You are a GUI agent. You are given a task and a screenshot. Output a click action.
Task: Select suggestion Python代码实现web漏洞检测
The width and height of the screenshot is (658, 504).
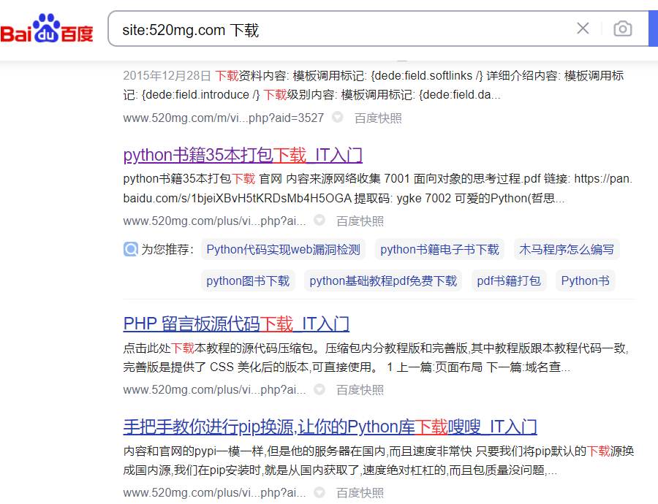[283, 250]
